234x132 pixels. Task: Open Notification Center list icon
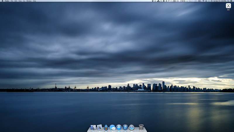(231, 1)
